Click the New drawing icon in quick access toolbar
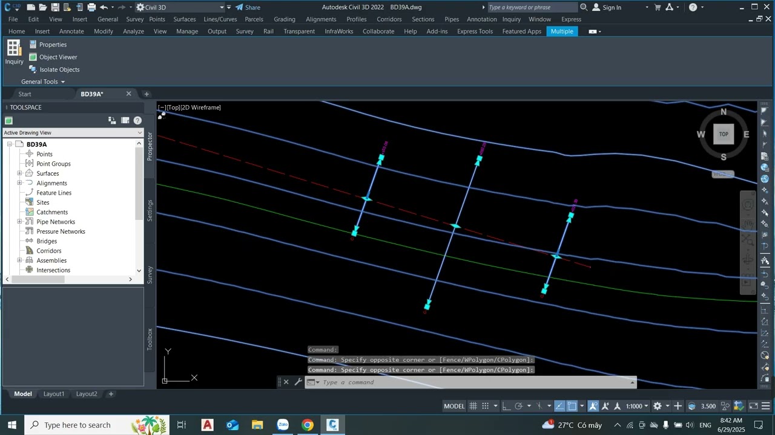Image resolution: width=775 pixels, height=435 pixels. (31, 7)
